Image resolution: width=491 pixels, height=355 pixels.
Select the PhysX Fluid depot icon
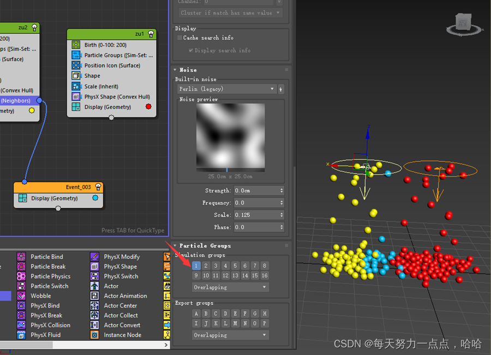click(21, 335)
